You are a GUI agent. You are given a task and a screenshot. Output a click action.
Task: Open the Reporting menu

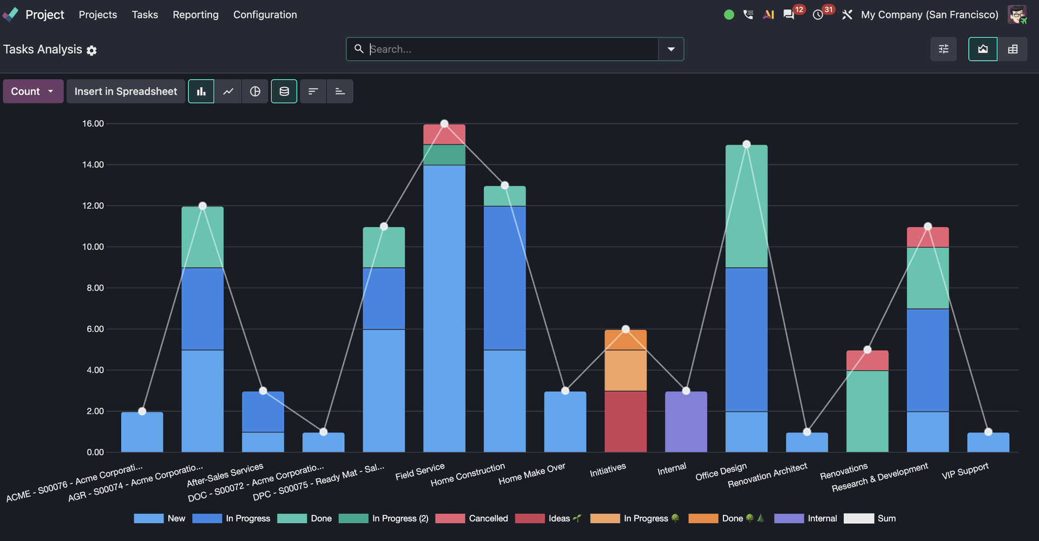pos(195,15)
